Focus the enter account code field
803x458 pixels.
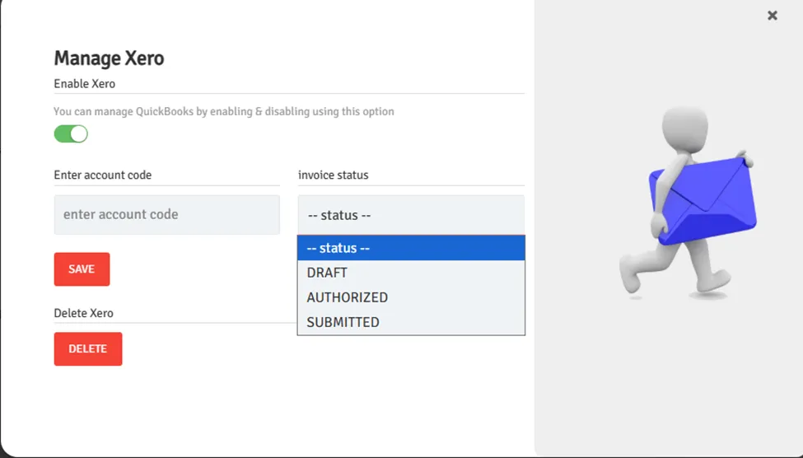167,215
